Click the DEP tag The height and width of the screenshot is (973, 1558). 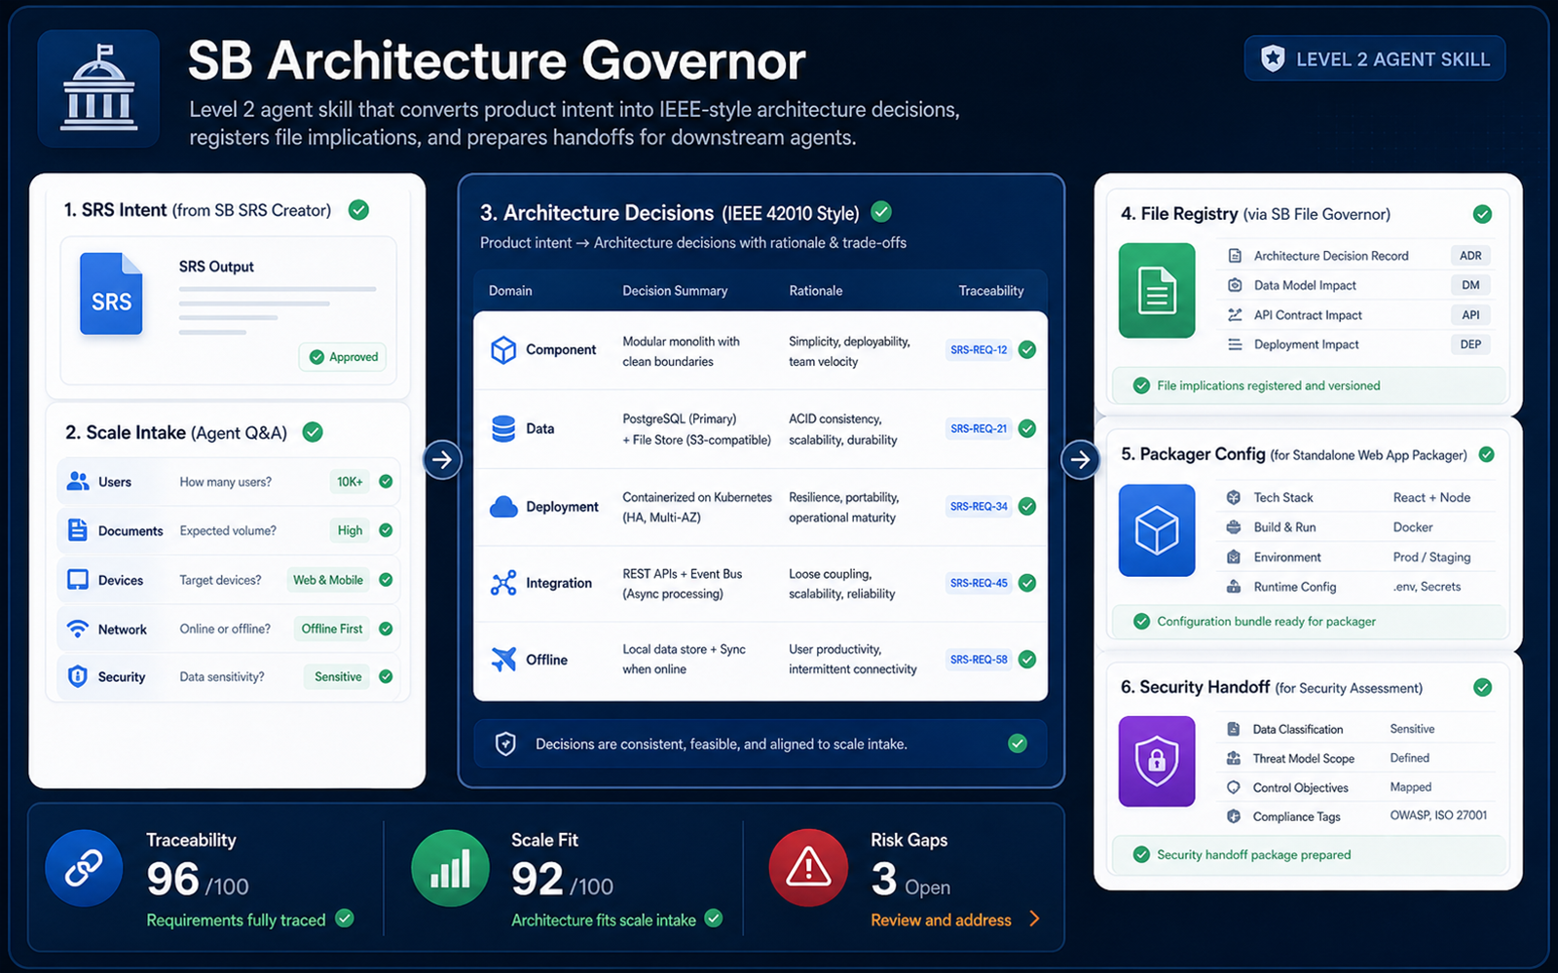1470,344
